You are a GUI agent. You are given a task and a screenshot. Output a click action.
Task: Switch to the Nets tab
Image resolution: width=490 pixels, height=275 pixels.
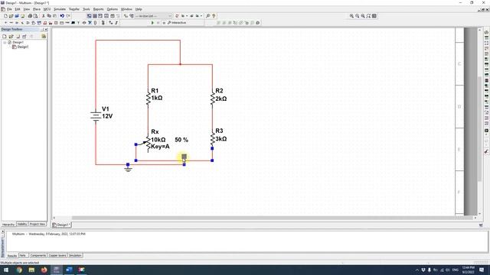(23, 256)
